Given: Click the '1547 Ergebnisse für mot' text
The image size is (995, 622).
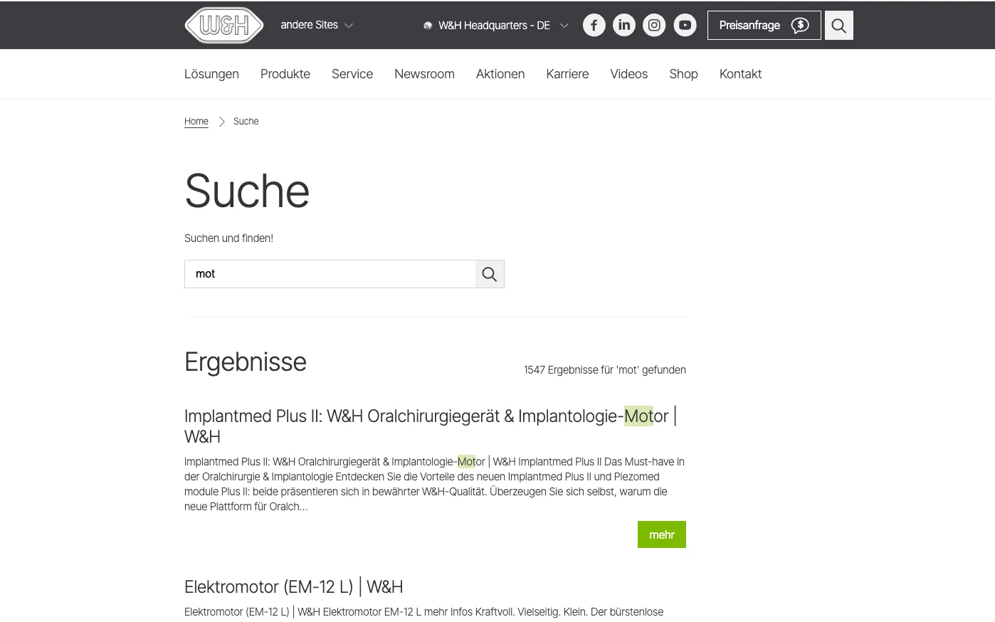Looking at the screenshot, I should pos(605,370).
